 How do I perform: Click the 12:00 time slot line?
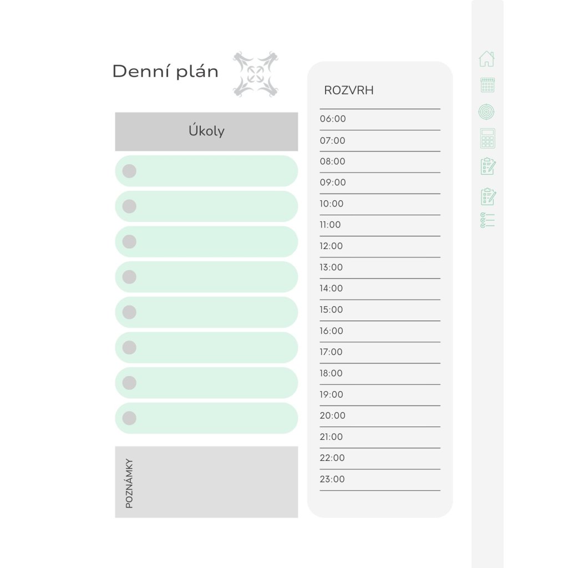point(379,246)
